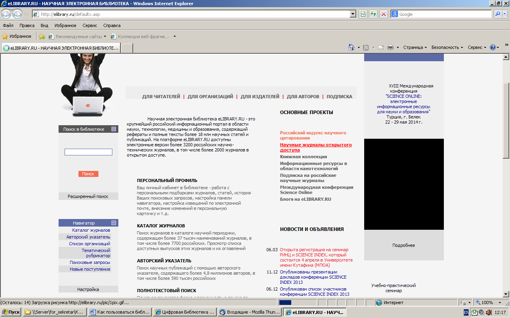Click the Favorites star icon
Screen dimensions: 510x318
pyautogui.click(x=5, y=36)
